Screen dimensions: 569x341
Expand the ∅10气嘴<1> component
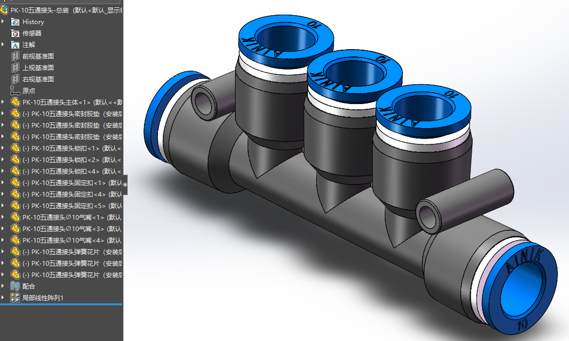(3, 217)
